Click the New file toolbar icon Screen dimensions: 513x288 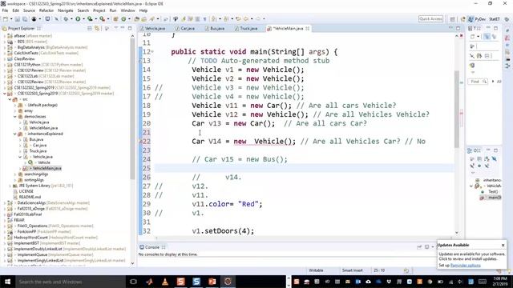(x=6, y=19)
